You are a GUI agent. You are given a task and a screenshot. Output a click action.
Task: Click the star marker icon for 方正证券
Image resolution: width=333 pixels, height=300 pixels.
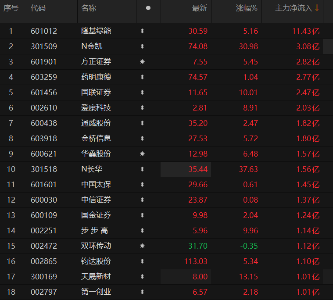[x=142, y=62]
